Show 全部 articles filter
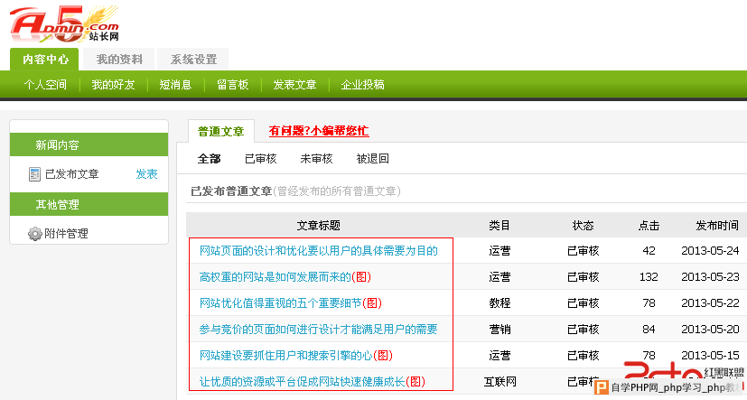 [210, 159]
